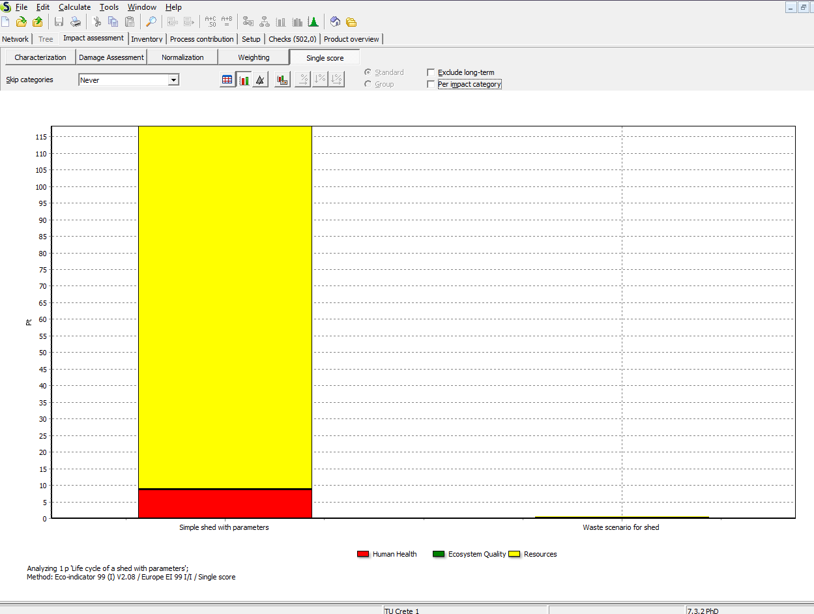Open the Calculate menu
The height and width of the screenshot is (614, 814).
tap(74, 7)
